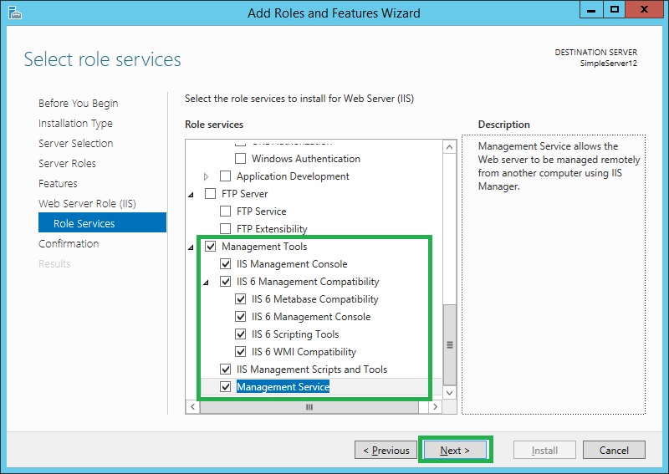Uncheck IIS 6 WMI Compatibility
The height and width of the screenshot is (474, 669).
[240, 352]
